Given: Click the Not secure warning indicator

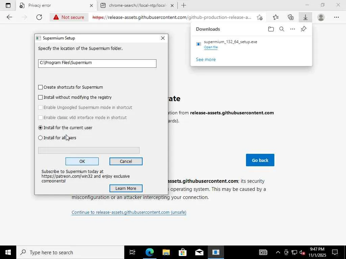Looking at the screenshot, I should [x=69, y=17].
